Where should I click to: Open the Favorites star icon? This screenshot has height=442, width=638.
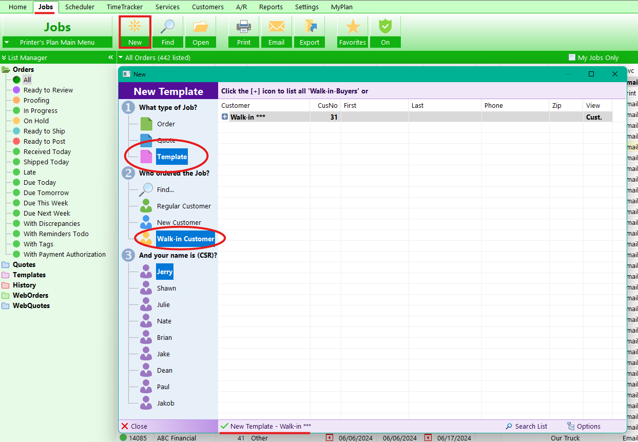[x=353, y=27]
